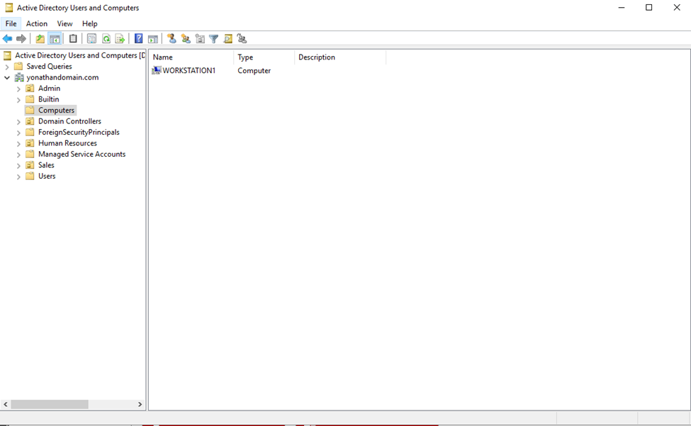The width and height of the screenshot is (691, 426).
Task: Toggle the Show/Hide Console Tree icon
Action: coord(55,39)
